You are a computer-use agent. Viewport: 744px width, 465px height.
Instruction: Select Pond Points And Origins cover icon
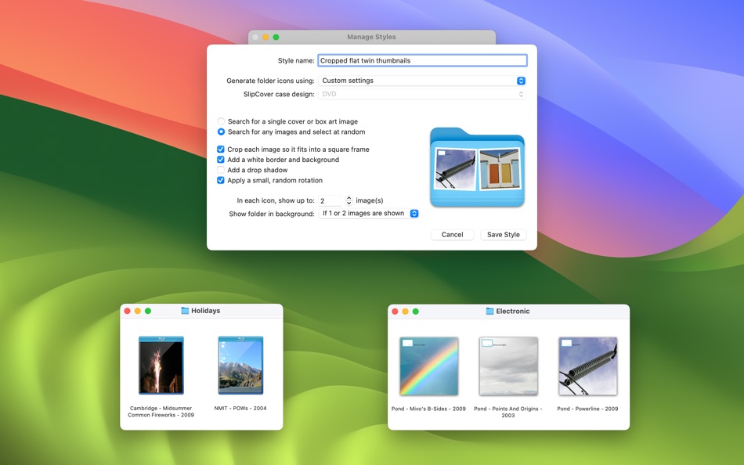click(x=508, y=366)
